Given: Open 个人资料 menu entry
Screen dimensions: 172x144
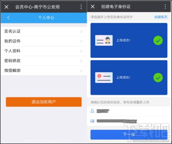Looking at the screenshot, I should (44, 51).
